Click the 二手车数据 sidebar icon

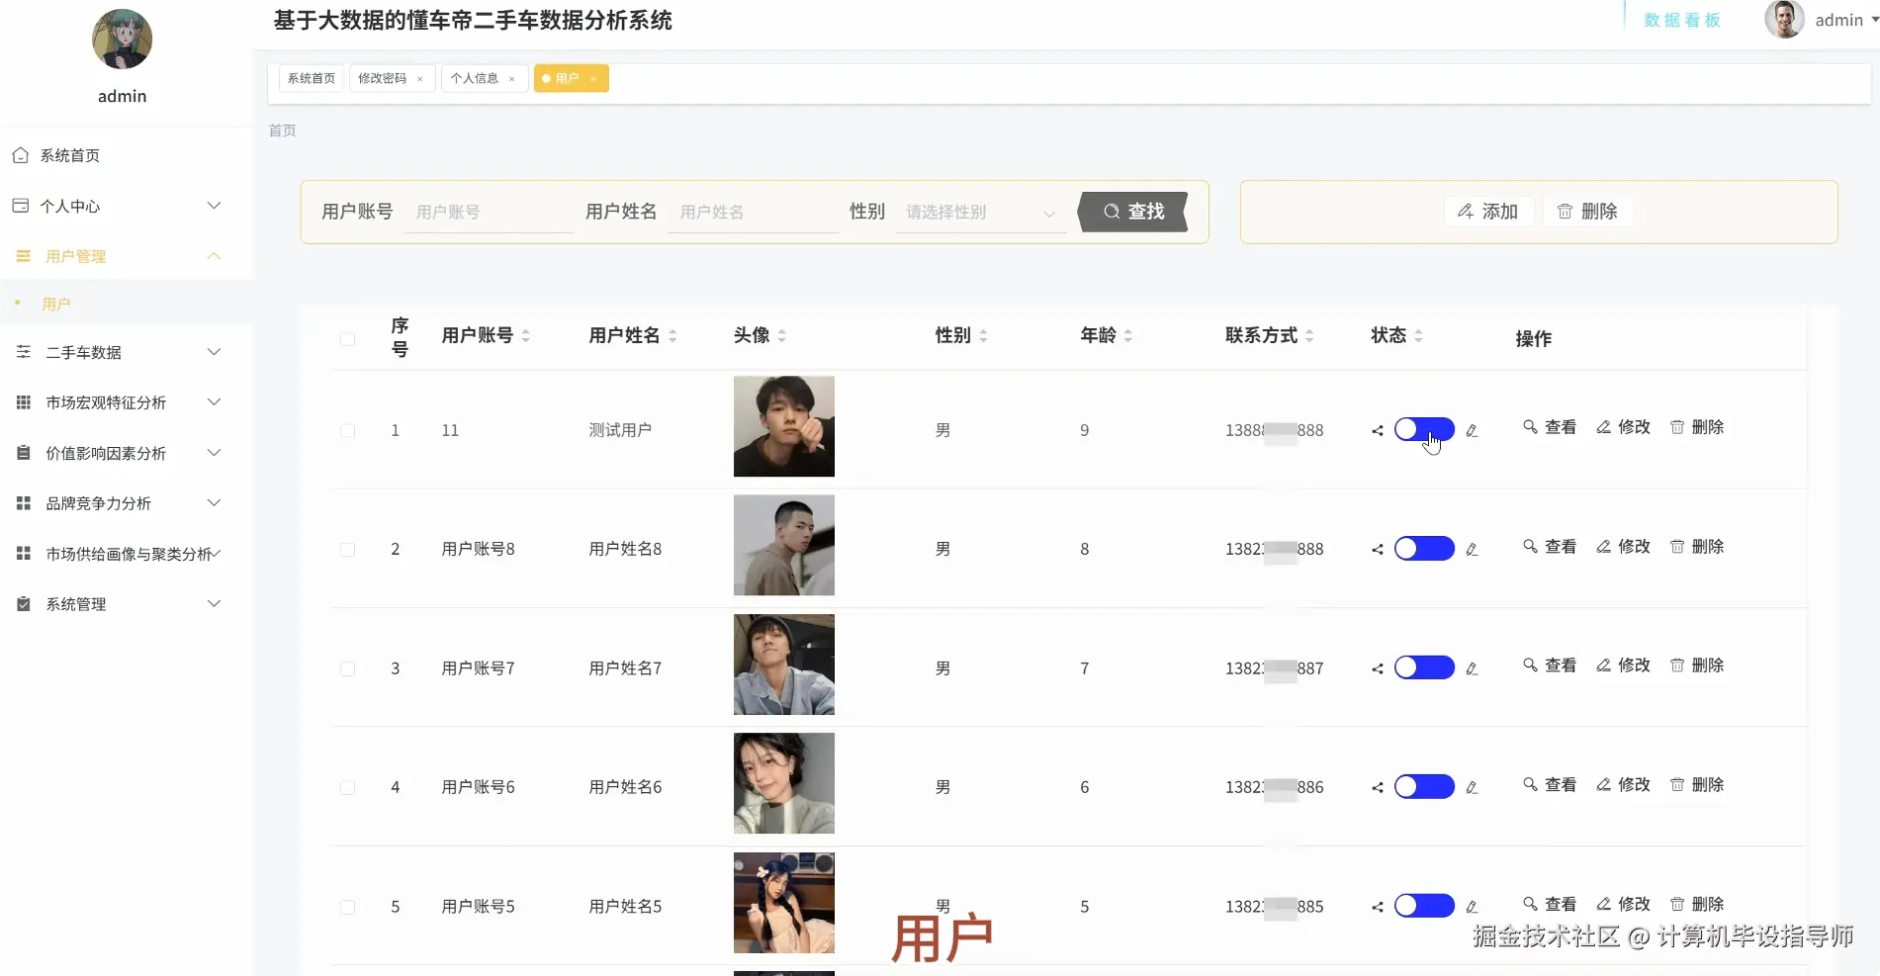24,352
